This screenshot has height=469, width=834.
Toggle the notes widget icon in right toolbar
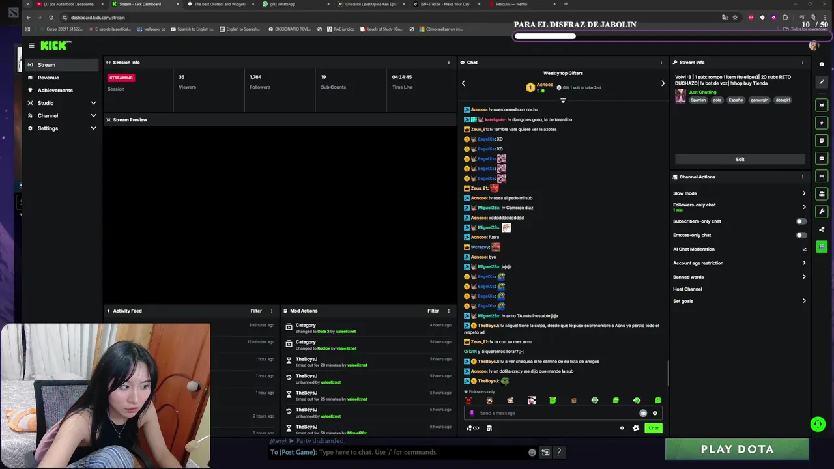click(x=822, y=141)
